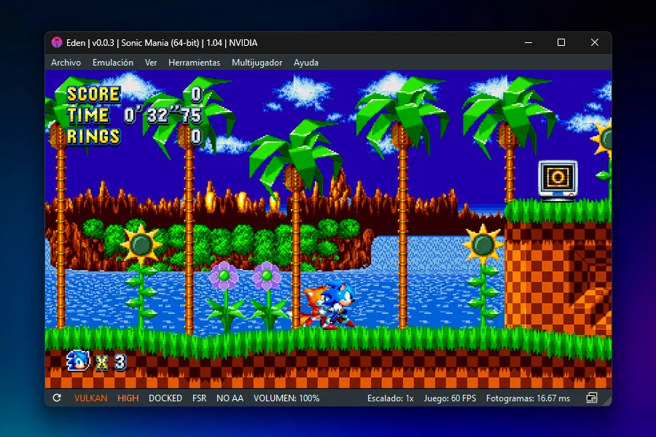Viewport: 656px width, 437px height.
Task: Click the VOLUMEN: 100% status button
Action: click(286, 398)
